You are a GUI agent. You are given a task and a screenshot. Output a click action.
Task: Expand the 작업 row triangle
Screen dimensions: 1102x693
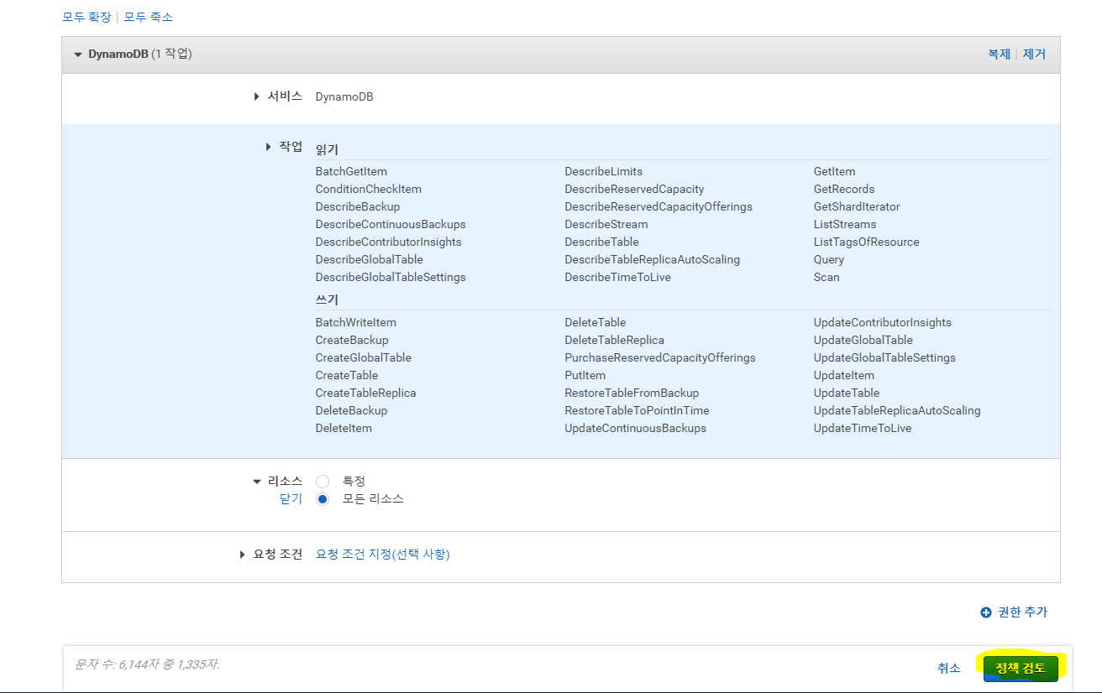click(x=268, y=147)
